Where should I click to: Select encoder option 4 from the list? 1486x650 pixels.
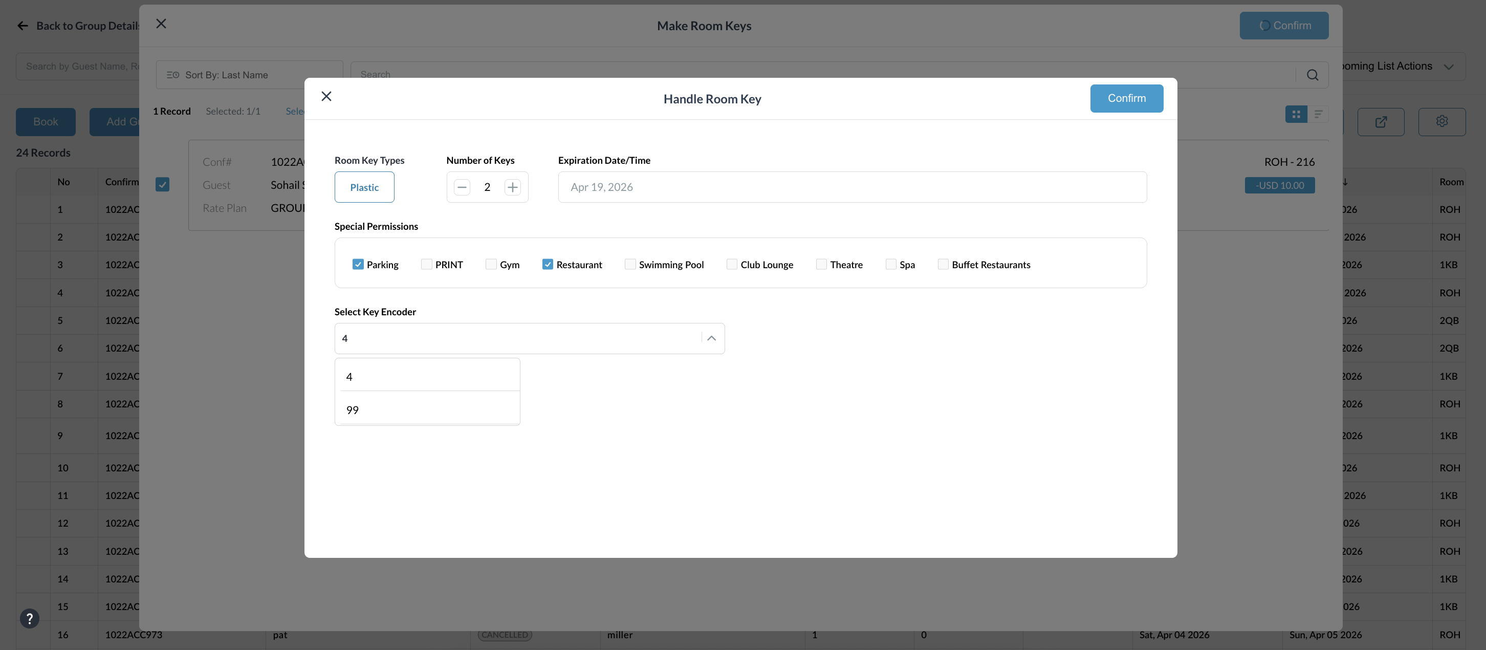(427, 377)
